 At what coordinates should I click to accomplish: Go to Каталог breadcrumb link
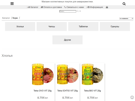pos(6,18)
